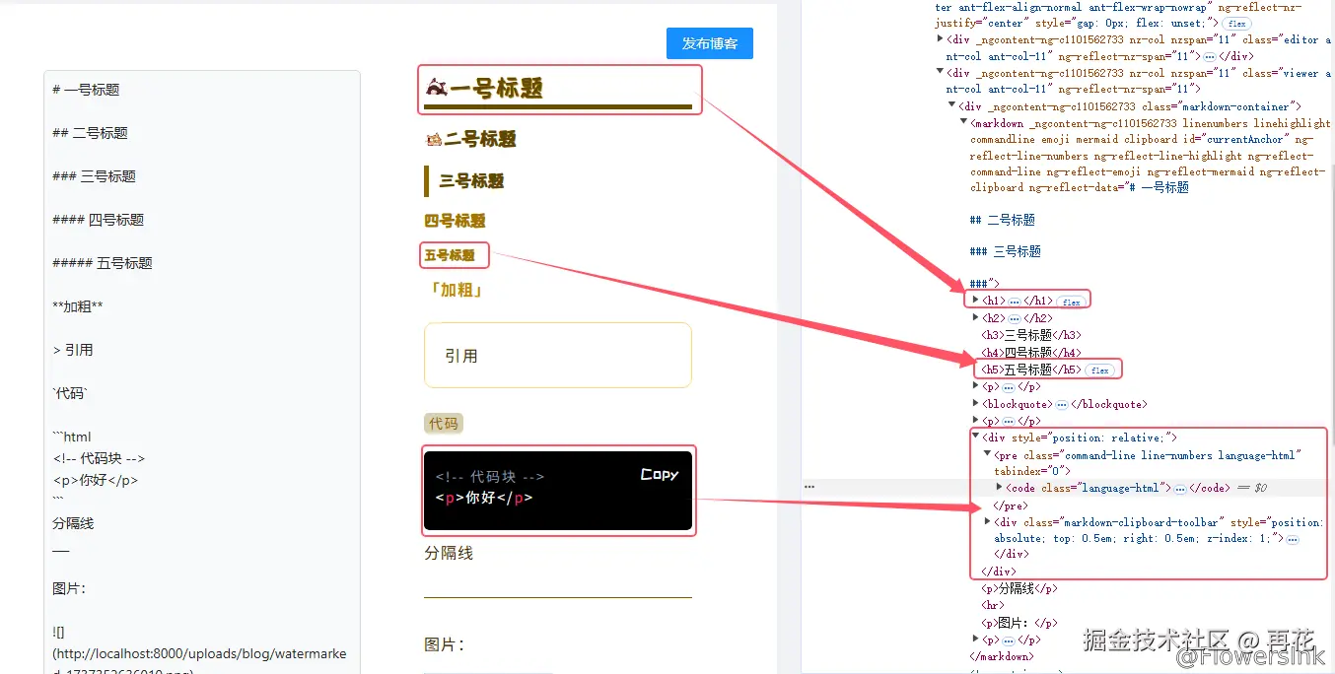The image size is (1335, 674).
Task: Click the '#### 四号标题' line in the editor
Action: click(99, 220)
